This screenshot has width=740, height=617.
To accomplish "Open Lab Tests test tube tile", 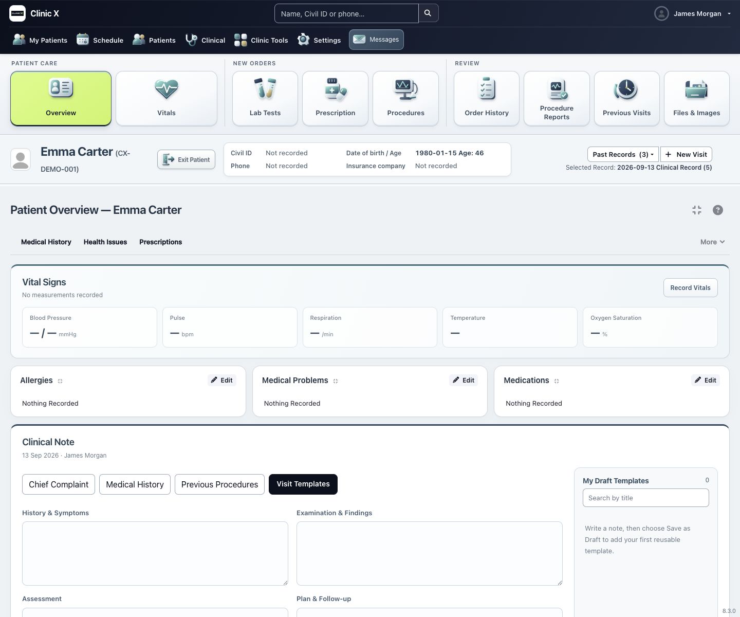I will click(265, 98).
